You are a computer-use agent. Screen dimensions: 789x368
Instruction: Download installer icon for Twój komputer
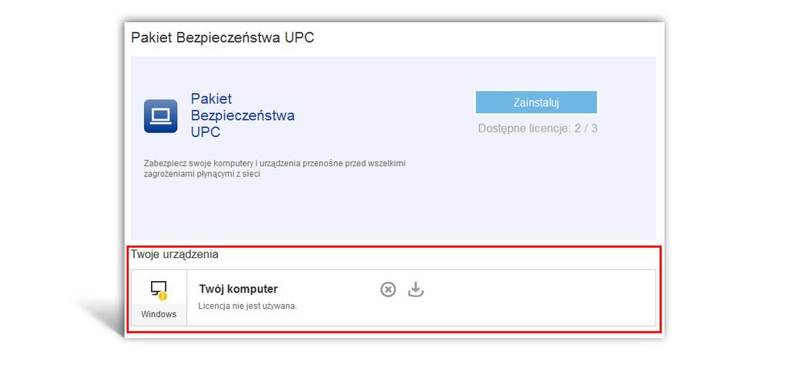(x=415, y=289)
